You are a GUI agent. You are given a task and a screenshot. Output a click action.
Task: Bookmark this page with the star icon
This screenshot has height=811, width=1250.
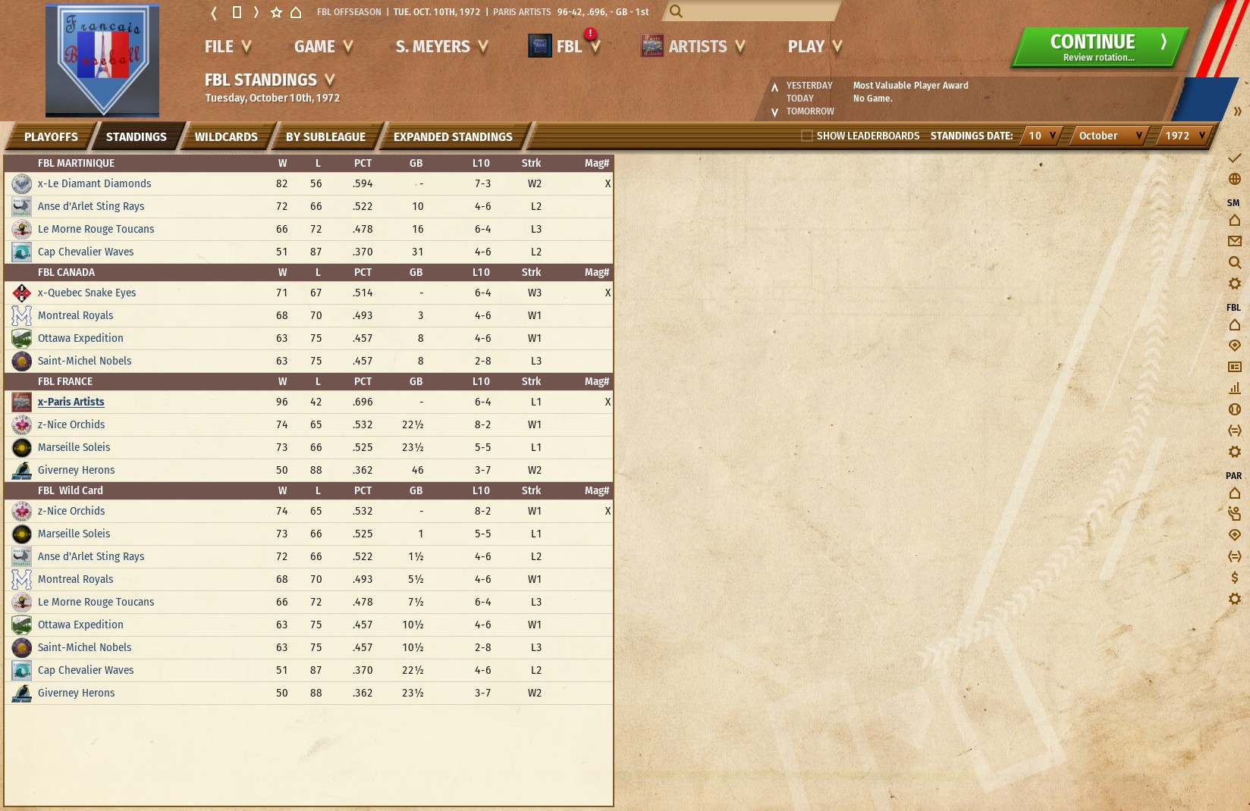click(x=276, y=12)
